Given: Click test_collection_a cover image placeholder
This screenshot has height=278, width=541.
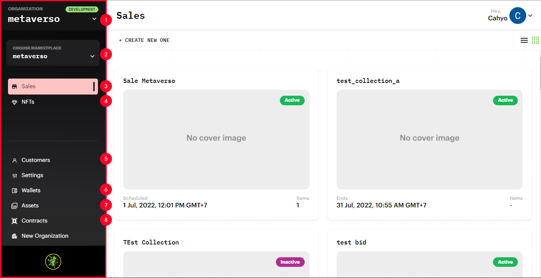Looking at the screenshot, I should pyautogui.click(x=429, y=140).
